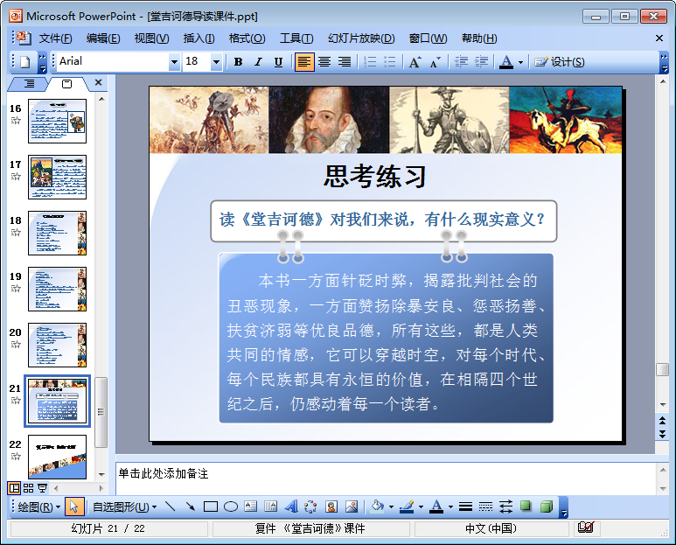Increase font size
The image size is (676, 545).
[x=415, y=62]
